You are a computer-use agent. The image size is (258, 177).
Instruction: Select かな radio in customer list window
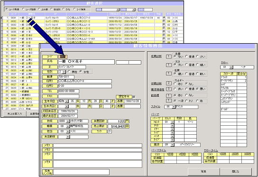coord(64,9)
